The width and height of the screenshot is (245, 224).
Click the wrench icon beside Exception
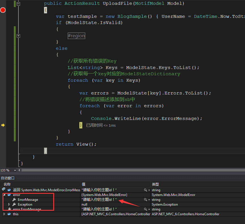(14, 204)
